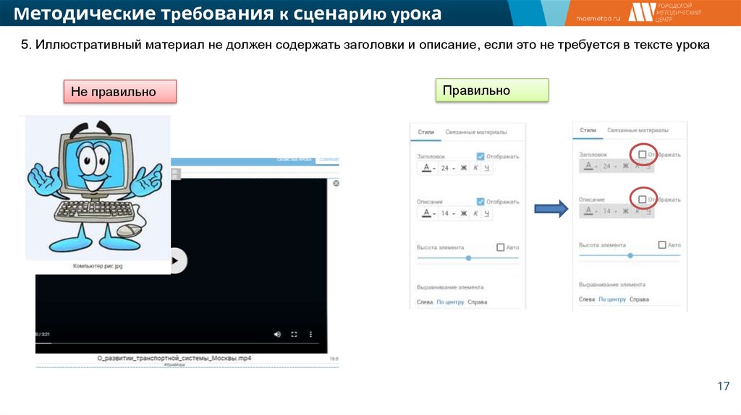This screenshot has height=415, width=741.
Task: Toggle underline Ч for Описание in left panel
Action: pyautogui.click(x=486, y=214)
